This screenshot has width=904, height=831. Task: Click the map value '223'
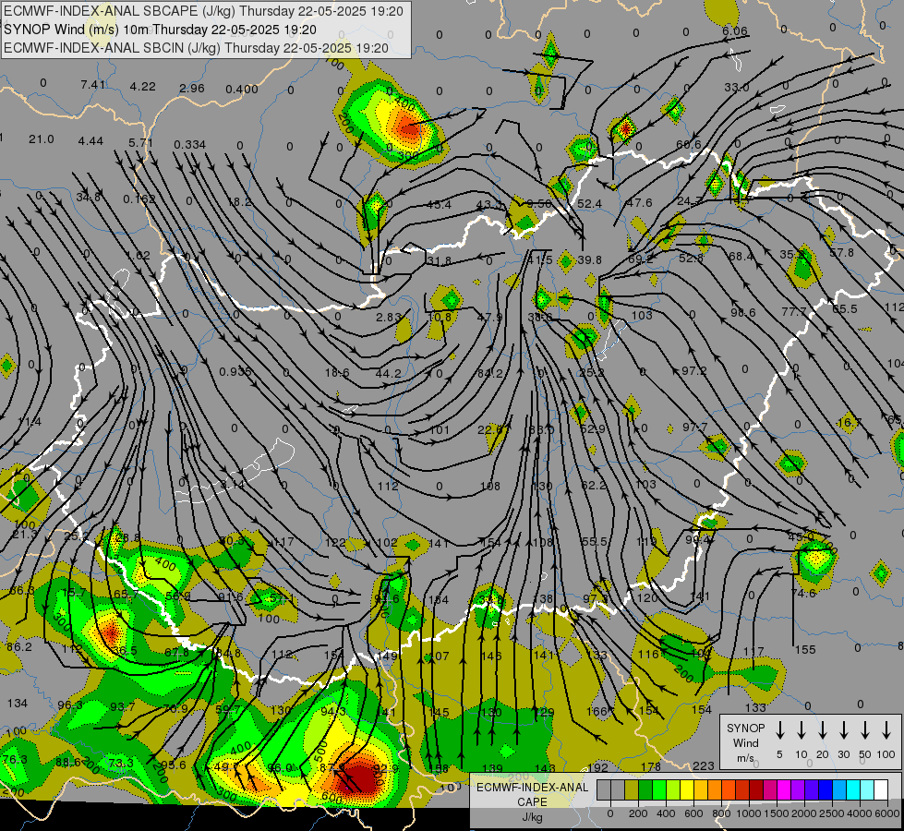point(704,765)
